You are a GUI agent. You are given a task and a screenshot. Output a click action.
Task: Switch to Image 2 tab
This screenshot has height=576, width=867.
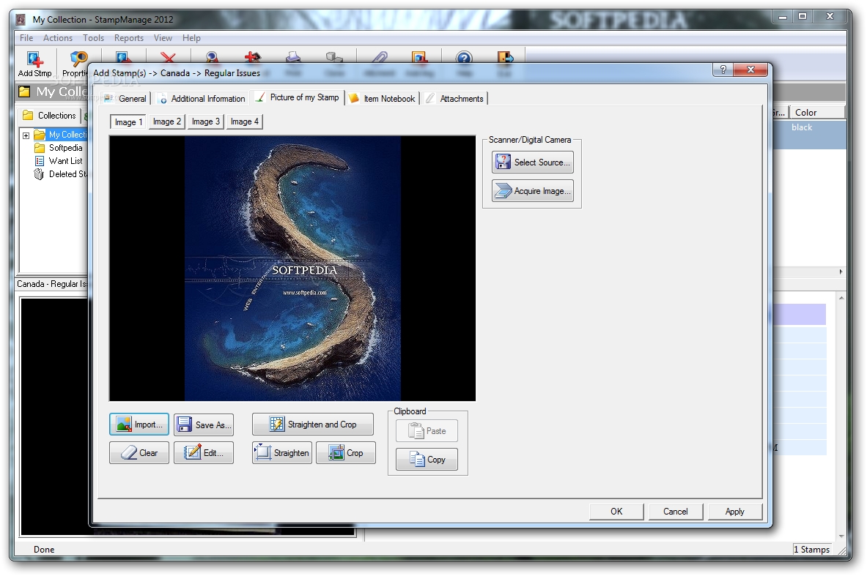click(166, 121)
